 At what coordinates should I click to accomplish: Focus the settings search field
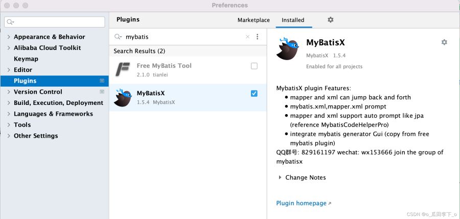pyautogui.click(x=55, y=22)
